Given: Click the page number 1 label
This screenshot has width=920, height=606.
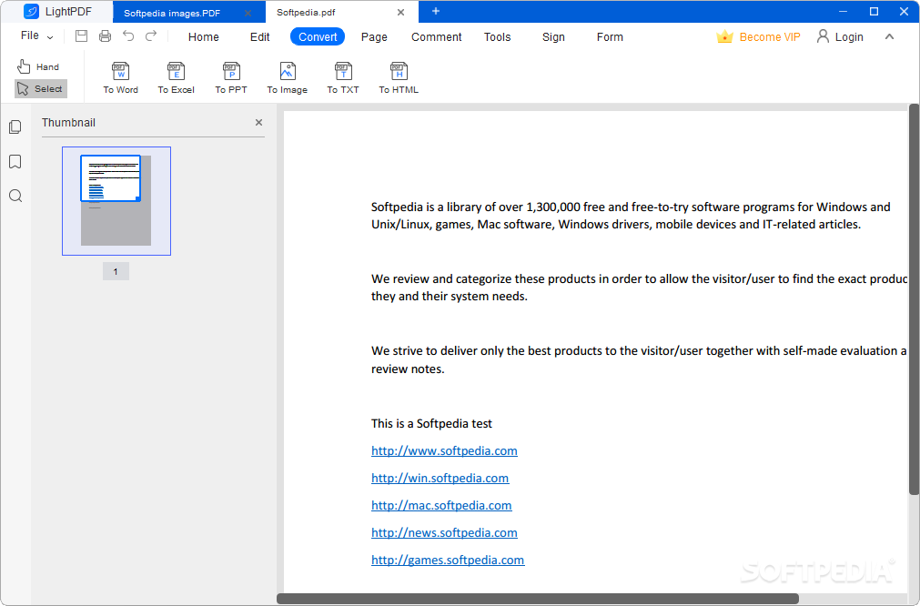Looking at the screenshot, I should pos(116,271).
